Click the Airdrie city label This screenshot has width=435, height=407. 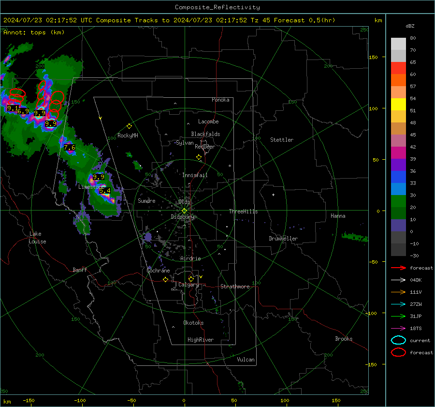tap(190, 258)
